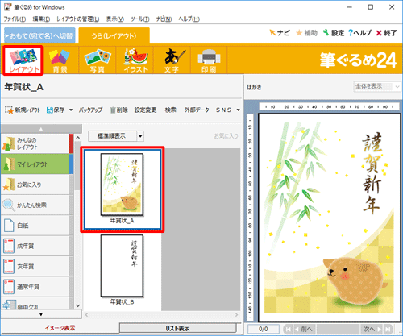Open the レイアウトの管理(L) menu
This screenshot has width=403, height=336.
pos(78,19)
